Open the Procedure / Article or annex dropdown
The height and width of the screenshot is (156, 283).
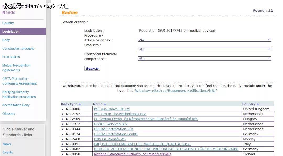coord(205,40)
